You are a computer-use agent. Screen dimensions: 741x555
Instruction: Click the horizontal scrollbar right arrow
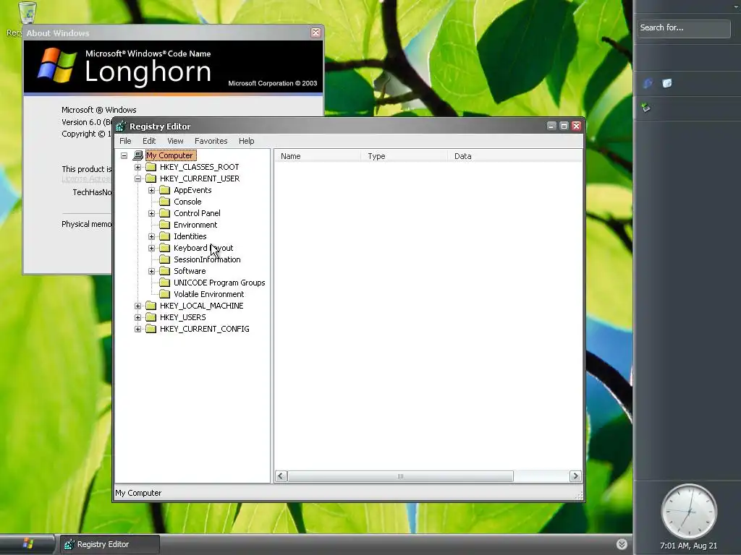click(575, 476)
